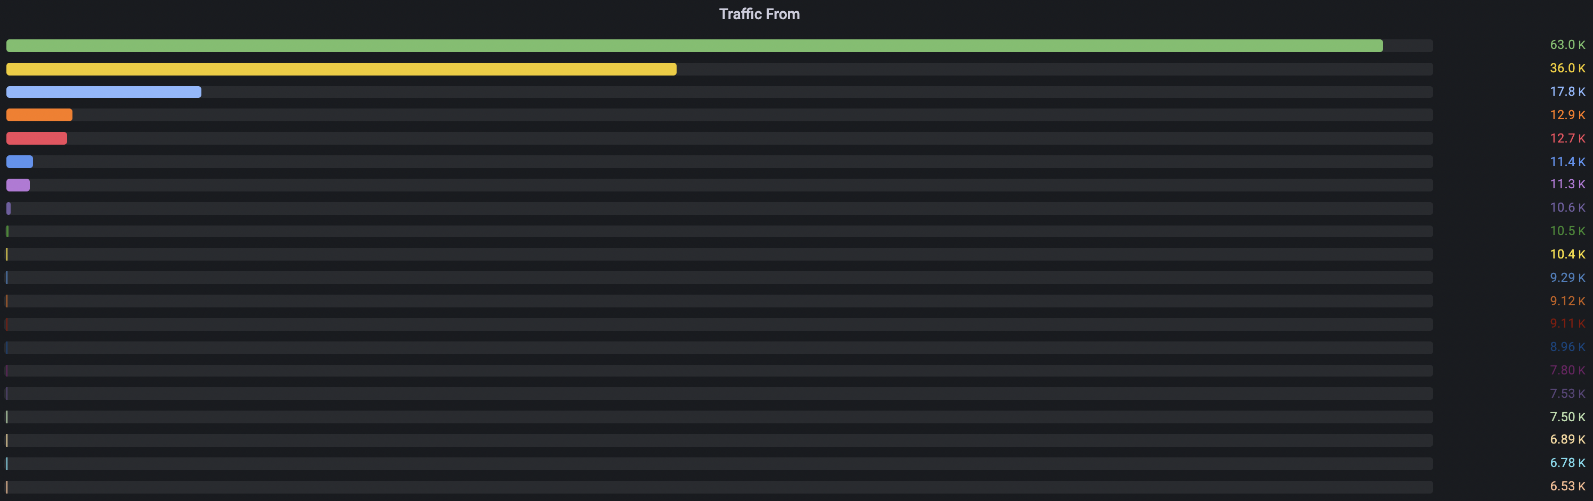
Task: Click the Traffic From panel title
Action: [759, 14]
